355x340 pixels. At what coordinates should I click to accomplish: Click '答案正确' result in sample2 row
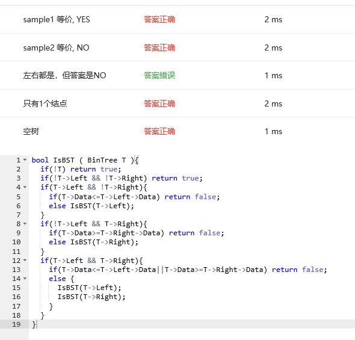click(x=159, y=48)
